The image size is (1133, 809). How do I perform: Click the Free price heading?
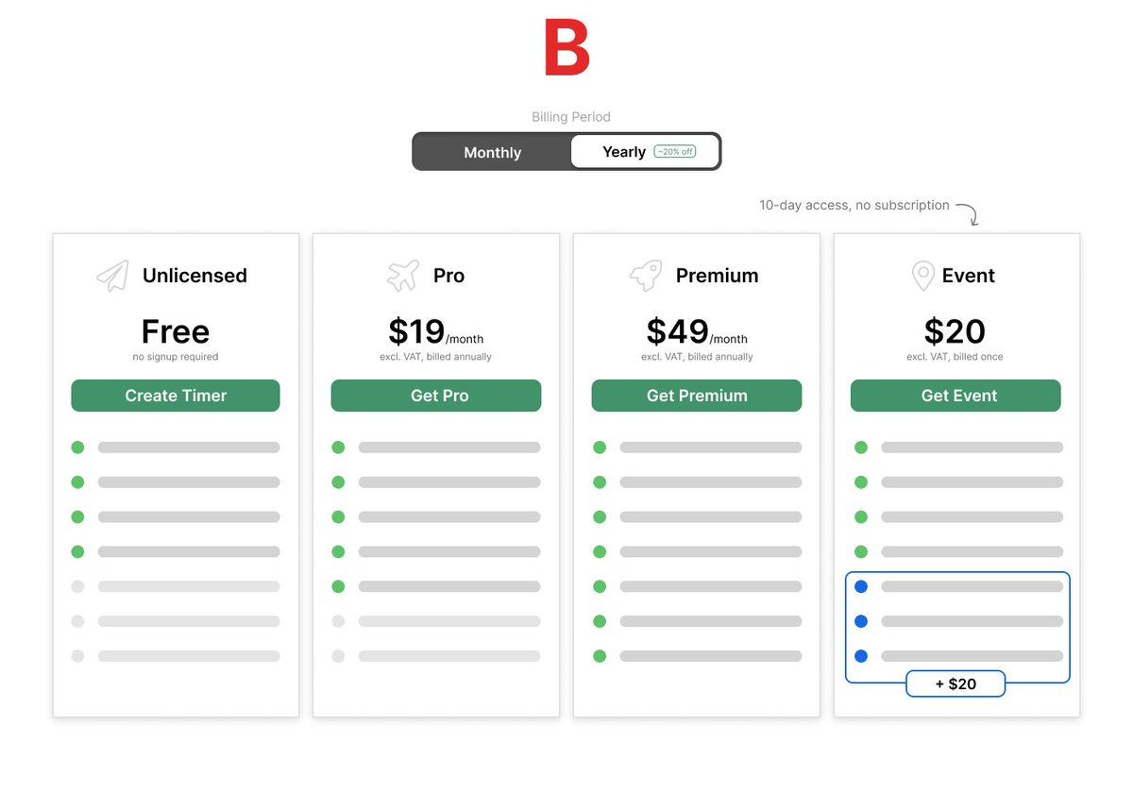click(x=176, y=331)
